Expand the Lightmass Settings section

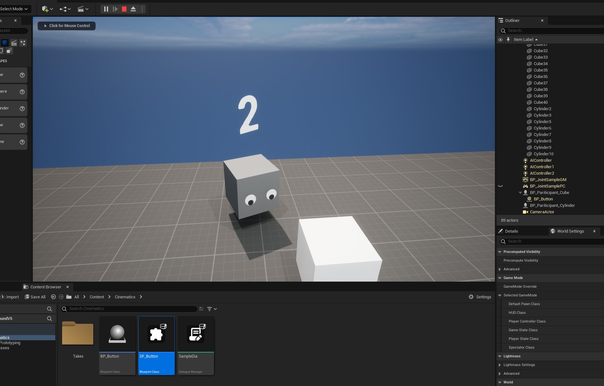(x=500, y=365)
